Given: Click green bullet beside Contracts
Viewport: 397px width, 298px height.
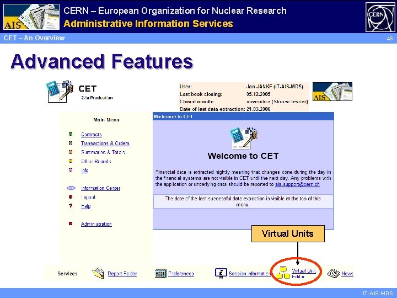Looking at the screenshot, I should pos(71,134).
